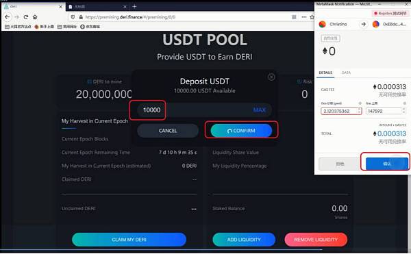Open new browser tab with plus icon

coord(134,7)
